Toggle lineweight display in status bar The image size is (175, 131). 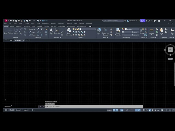point(144,110)
